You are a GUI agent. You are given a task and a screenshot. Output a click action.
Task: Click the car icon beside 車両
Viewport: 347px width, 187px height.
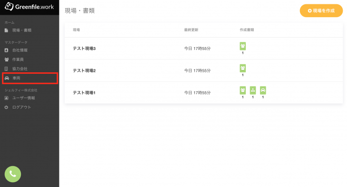7,78
